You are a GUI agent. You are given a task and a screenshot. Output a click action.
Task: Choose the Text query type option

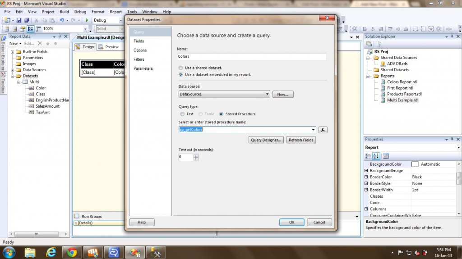182,114
